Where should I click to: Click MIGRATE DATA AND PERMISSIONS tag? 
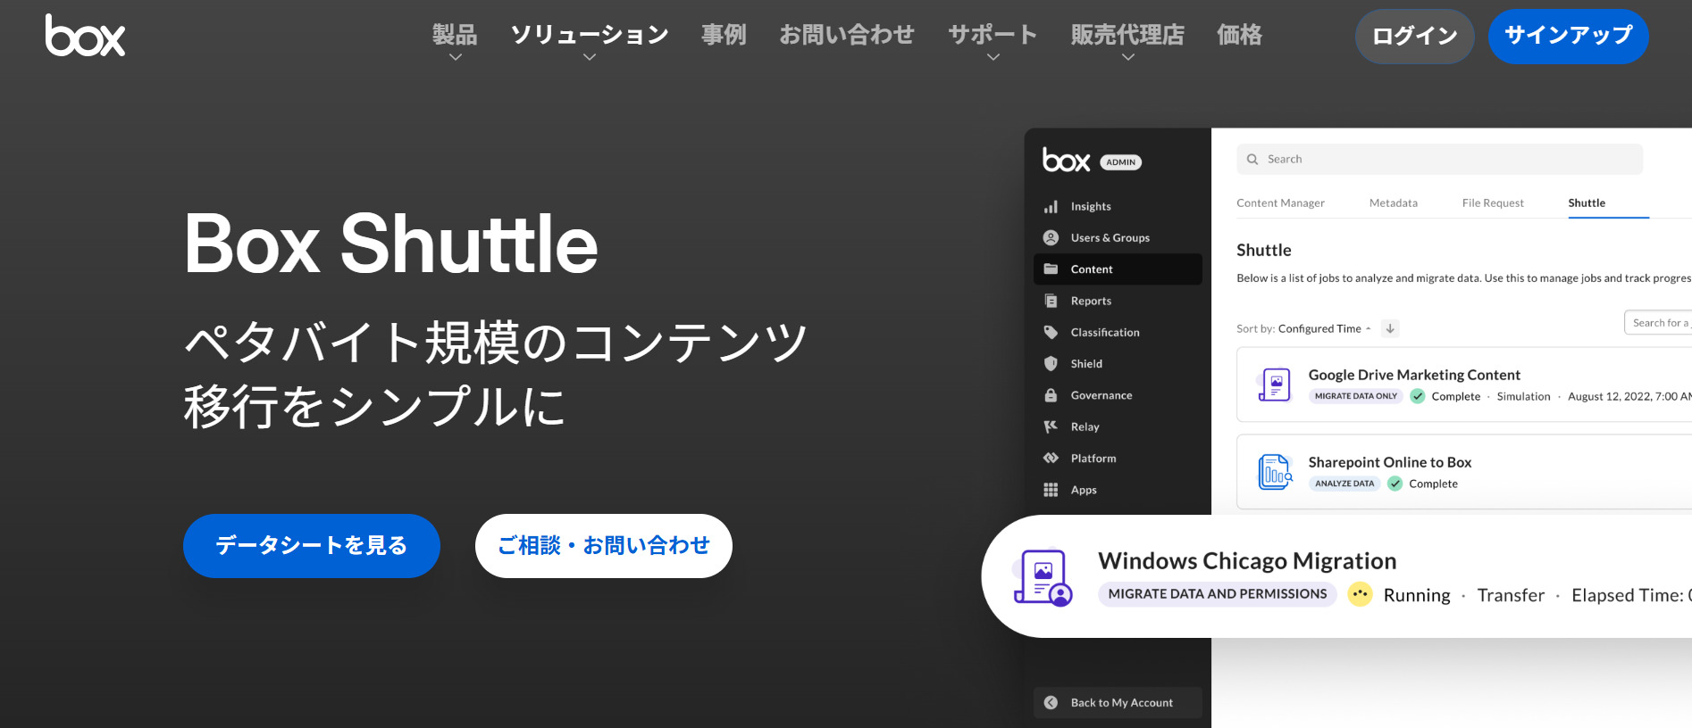1218,594
